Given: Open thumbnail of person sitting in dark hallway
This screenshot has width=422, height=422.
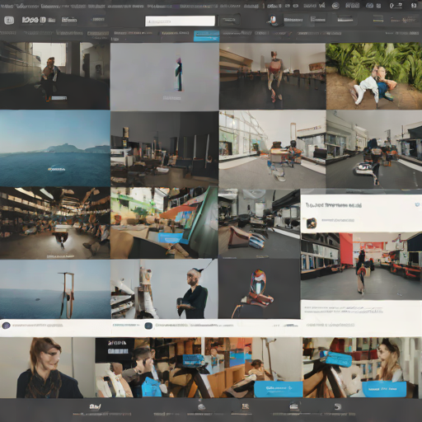Looking at the screenshot, I should click(54, 76).
